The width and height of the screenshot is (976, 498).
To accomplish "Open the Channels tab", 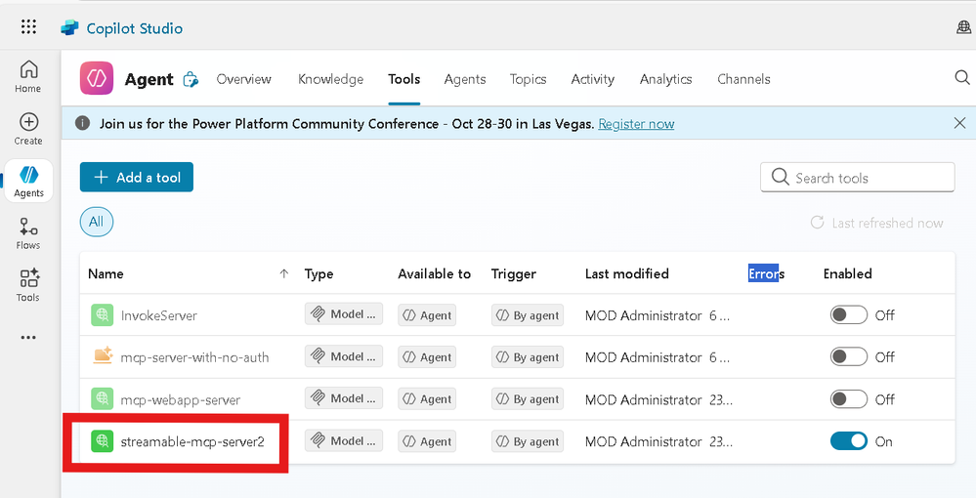I will pos(743,79).
